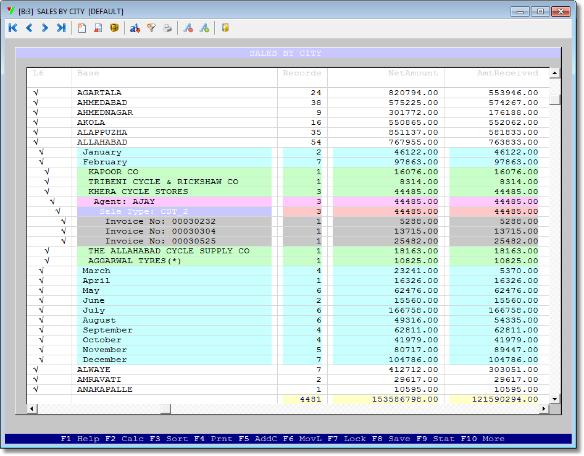Open F1 Help

pos(80,439)
